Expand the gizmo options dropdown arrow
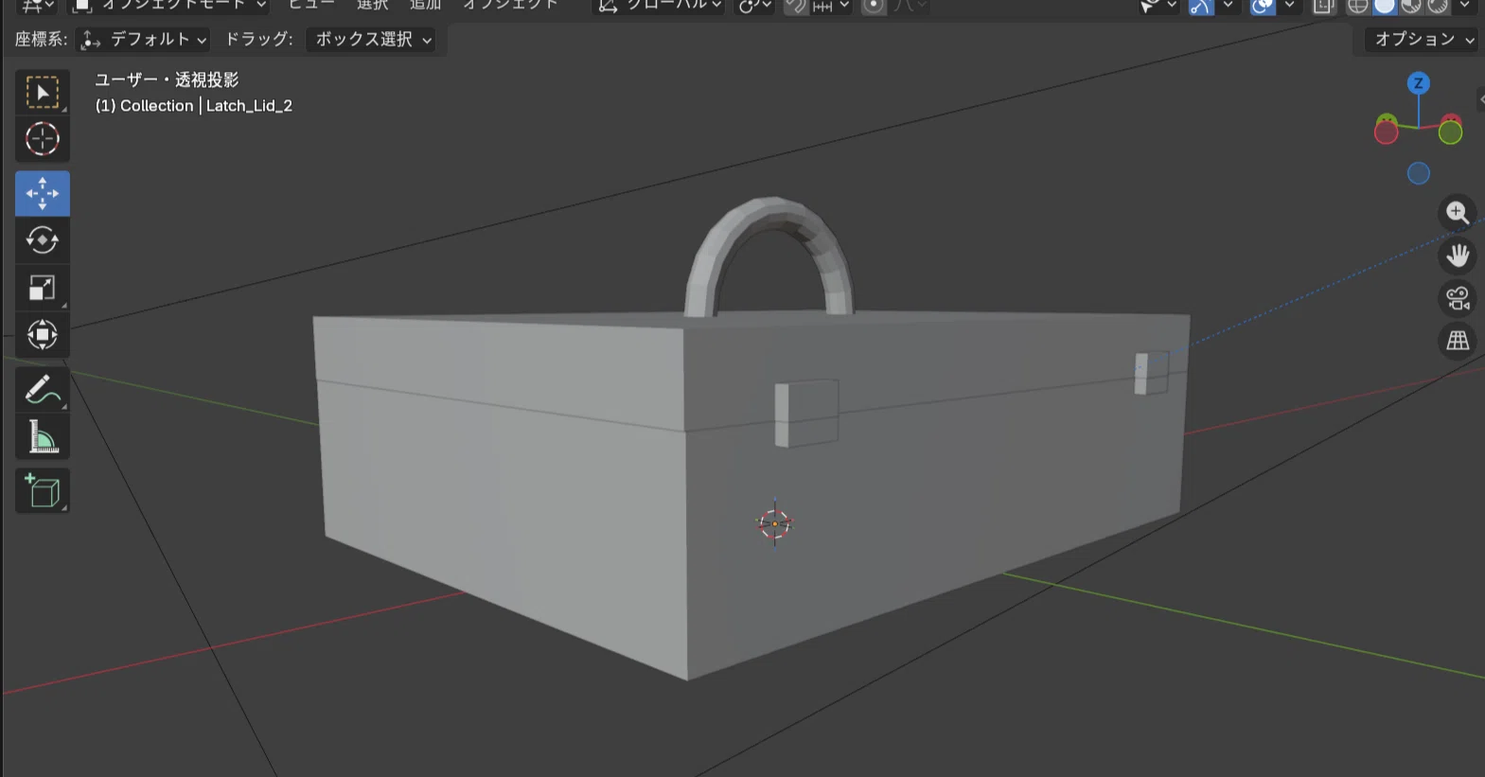Screen dimensions: 1485x777 point(1228,6)
